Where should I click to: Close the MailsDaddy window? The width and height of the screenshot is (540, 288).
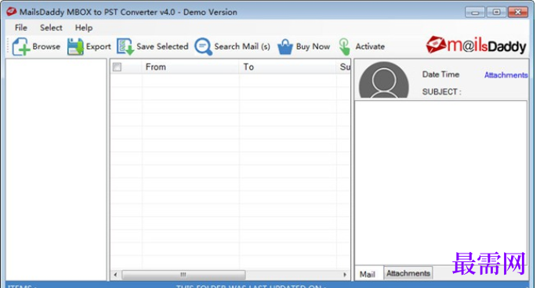click(517, 13)
